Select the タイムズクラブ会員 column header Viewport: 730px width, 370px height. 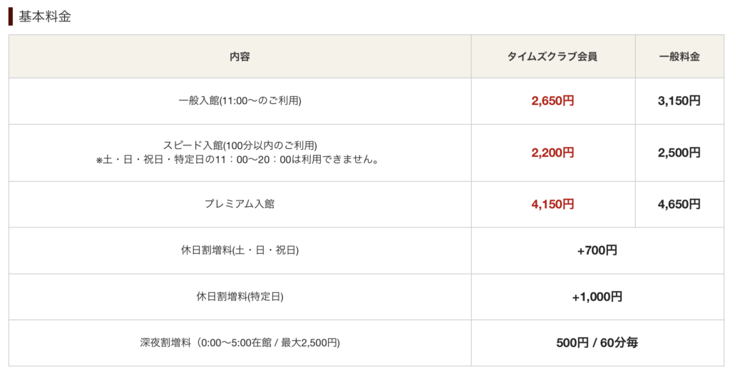[x=552, y=56]
